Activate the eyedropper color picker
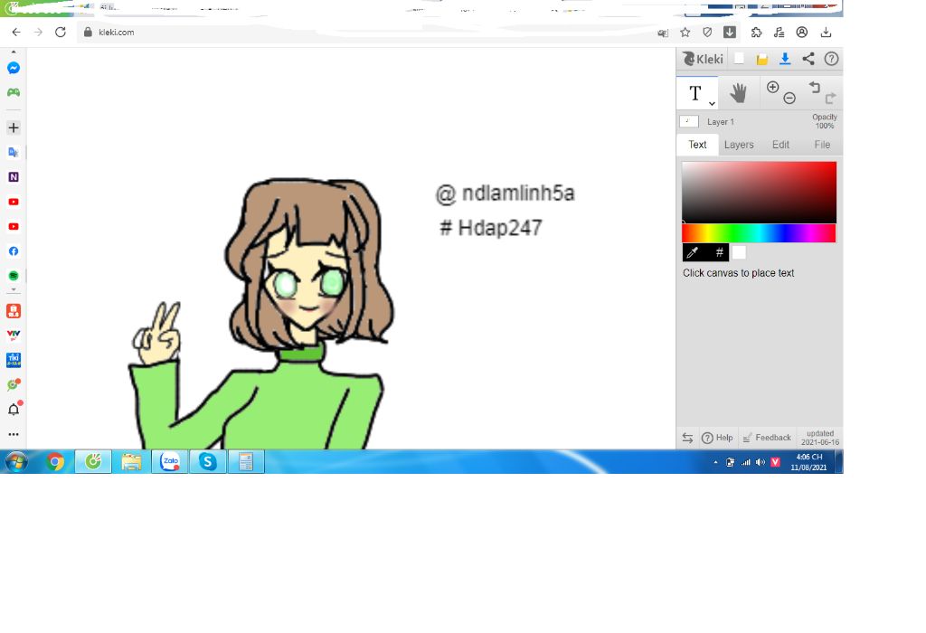The width and height of the screenshot is (926, 633). [694, 252]
